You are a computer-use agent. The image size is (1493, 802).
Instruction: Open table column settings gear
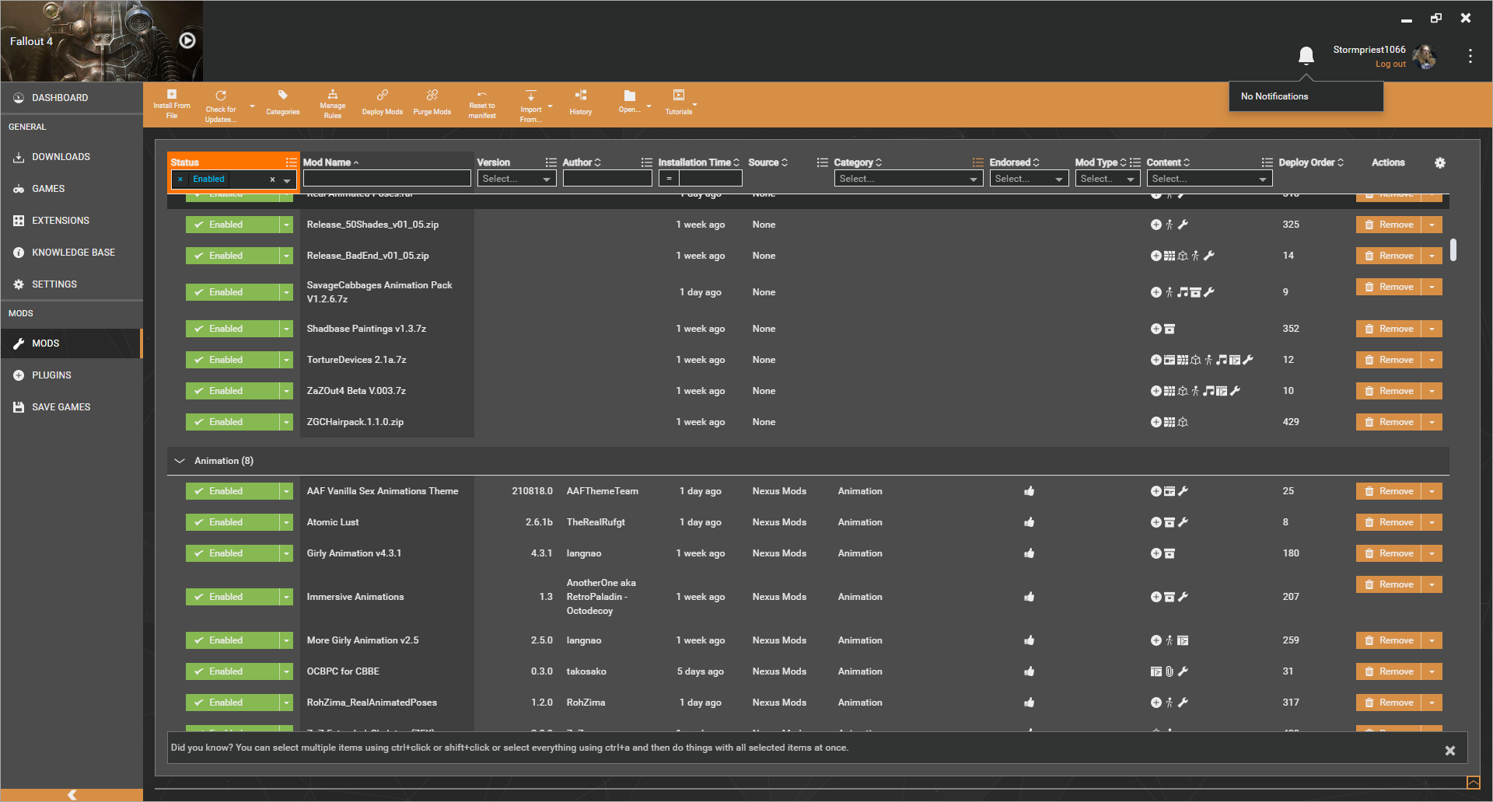point(1439,162)
